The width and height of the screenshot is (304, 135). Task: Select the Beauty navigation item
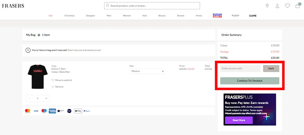[x=162, y=16]
